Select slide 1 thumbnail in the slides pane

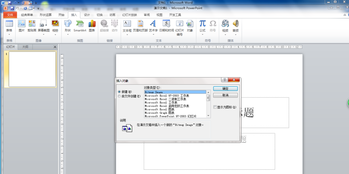click(x=32, y=69)
